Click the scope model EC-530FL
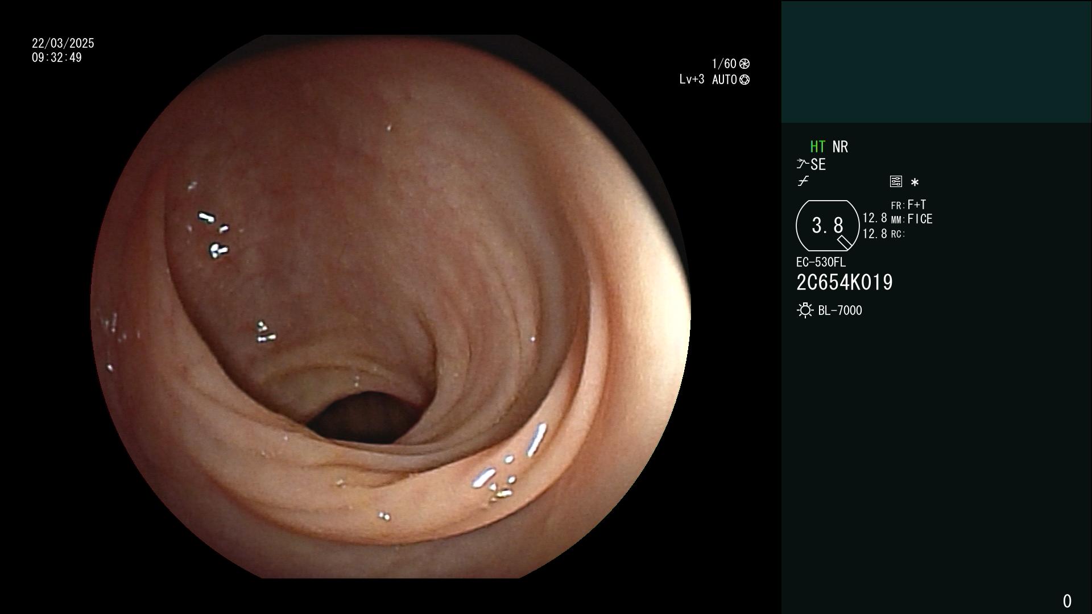This screenshot has height=614, width=1092. 821,262
